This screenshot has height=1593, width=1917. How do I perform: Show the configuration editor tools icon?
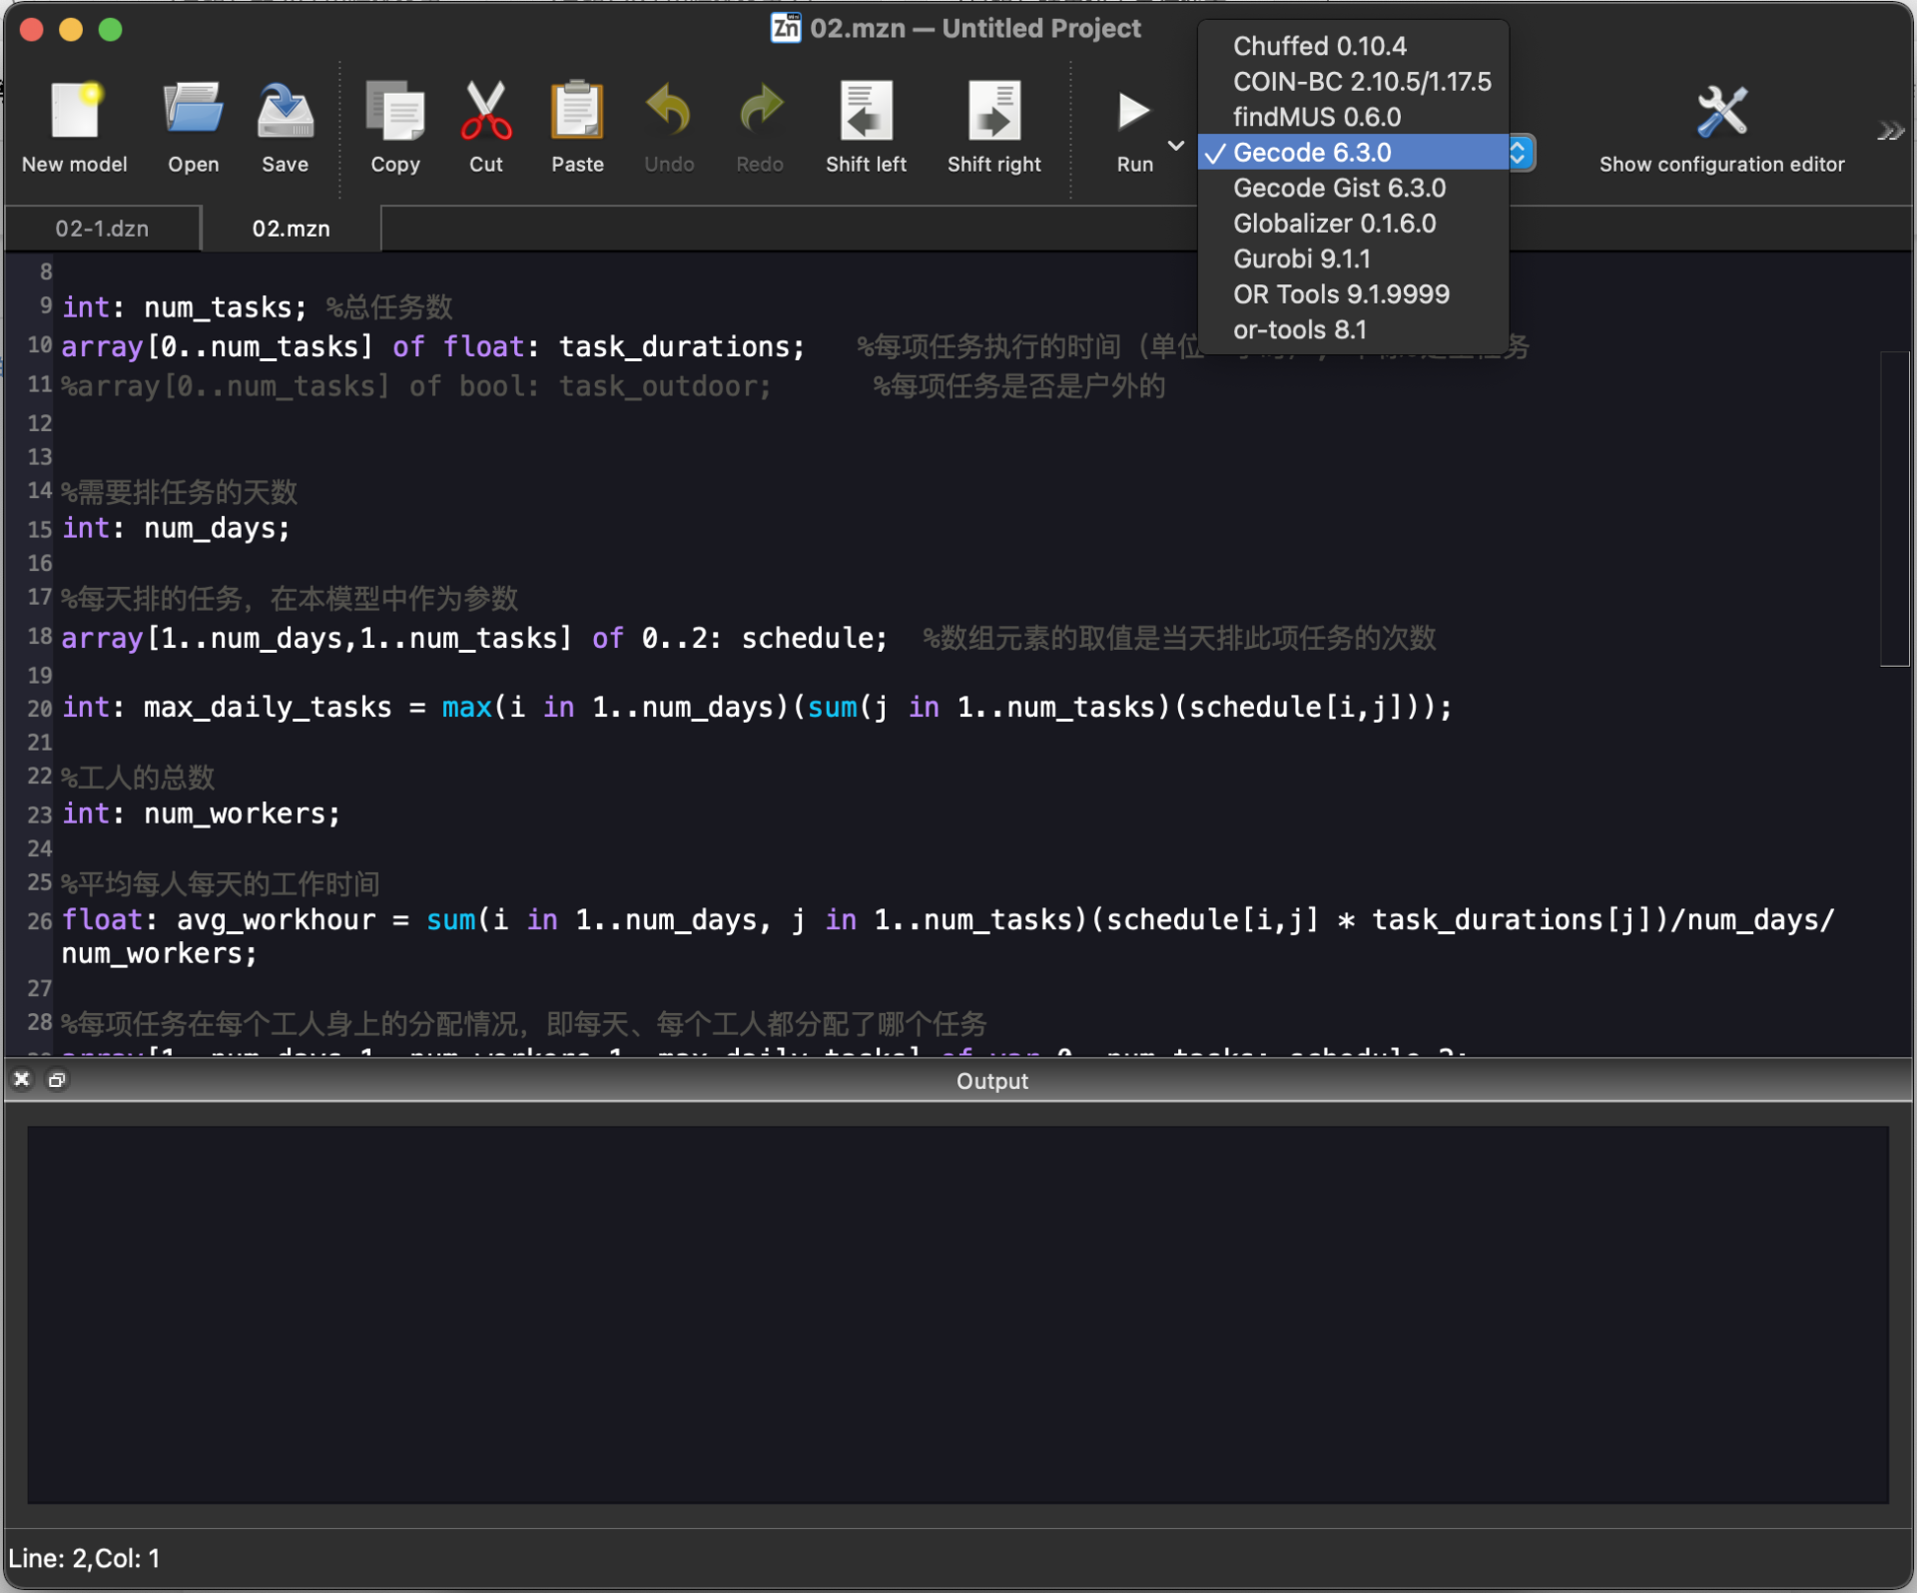(x=1721, y=111)
